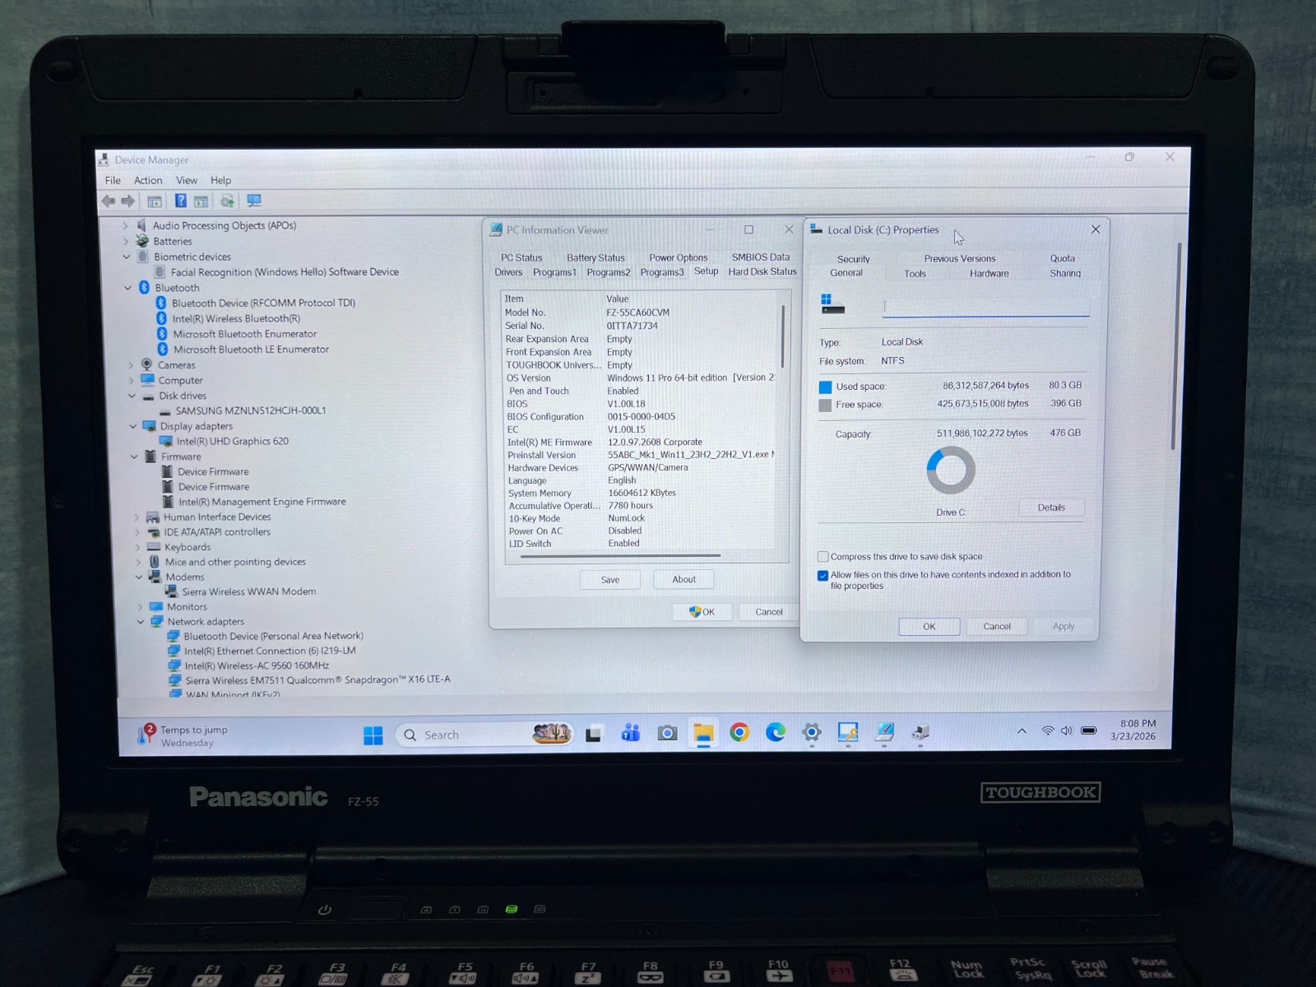This screenshot has height=987, width=1316.
Task: Select the Sierra Wireless WWAN Modem icon
Action: tap(171, 591)
